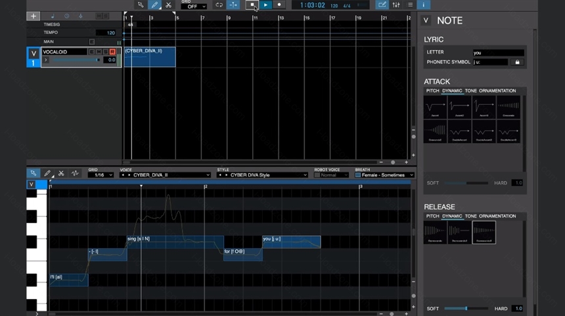
Task: Click the note icon above the track list
Action: point(53,16)
